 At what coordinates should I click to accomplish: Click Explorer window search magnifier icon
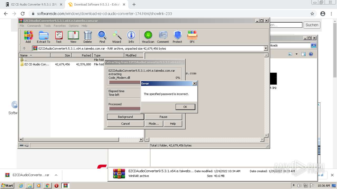pos(314,45)
